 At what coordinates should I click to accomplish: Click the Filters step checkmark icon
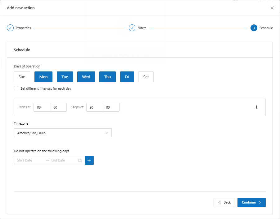pos(132,28)
